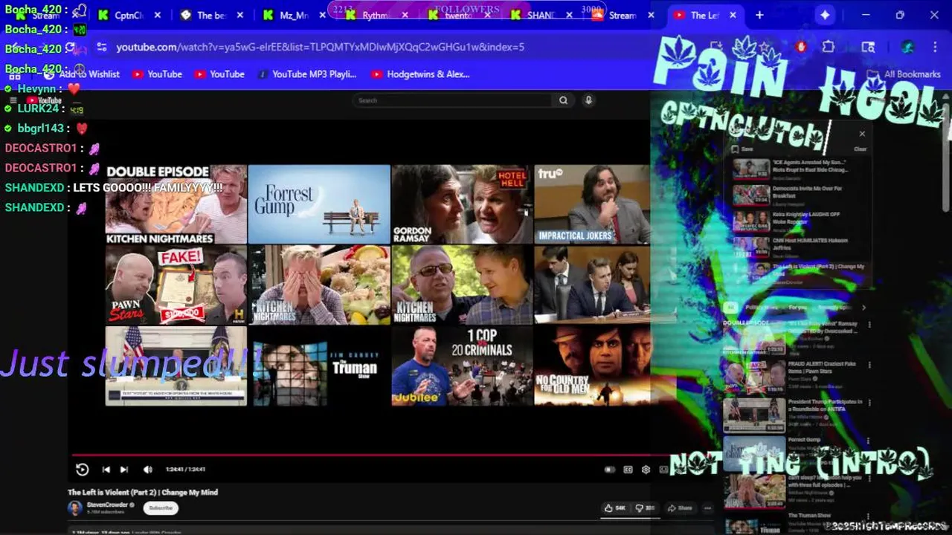The height and width of the screenshot is (535, 952).
Task: Skip to the previous video in the playlist
Action: 106,470
